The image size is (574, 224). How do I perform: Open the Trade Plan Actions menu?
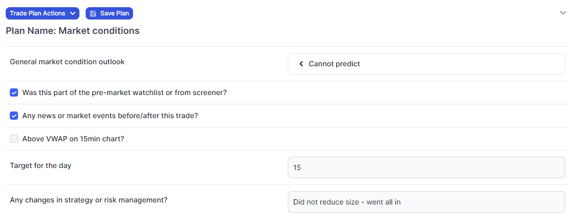coord(42,13)
